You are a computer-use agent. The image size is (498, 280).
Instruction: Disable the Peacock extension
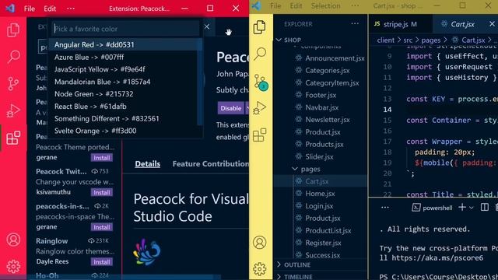tap(230, 108)
